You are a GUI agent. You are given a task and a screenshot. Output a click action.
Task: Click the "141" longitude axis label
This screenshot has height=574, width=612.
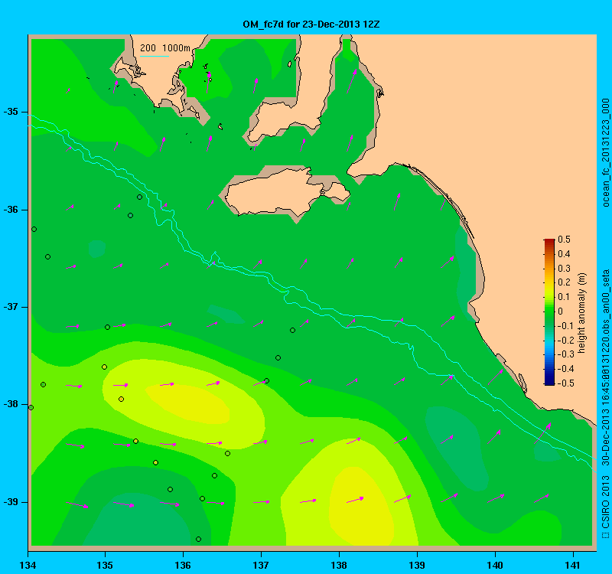coord(573,565)
